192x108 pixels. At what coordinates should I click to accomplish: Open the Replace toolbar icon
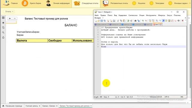click(x=139, y=21)
